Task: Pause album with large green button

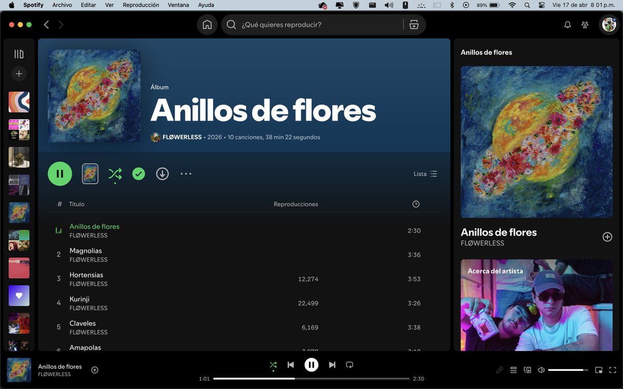Action: tap(60, 174)
